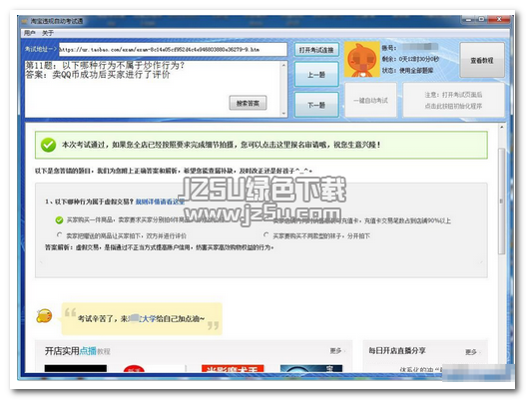Click the green checkmark pass icon
This screenshot has width=526, height=400.
click(x=48, y=145)
